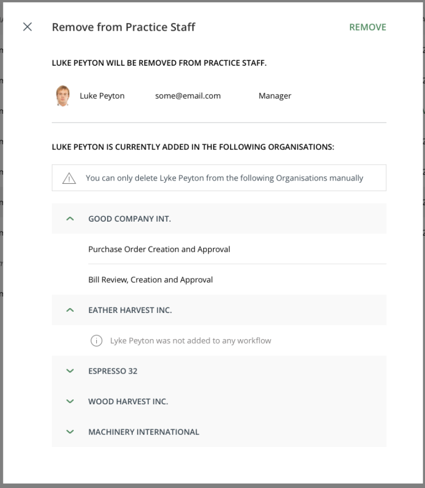425x488 pixels.
Task: Click the manual deletion warning message
Action: 224,178
